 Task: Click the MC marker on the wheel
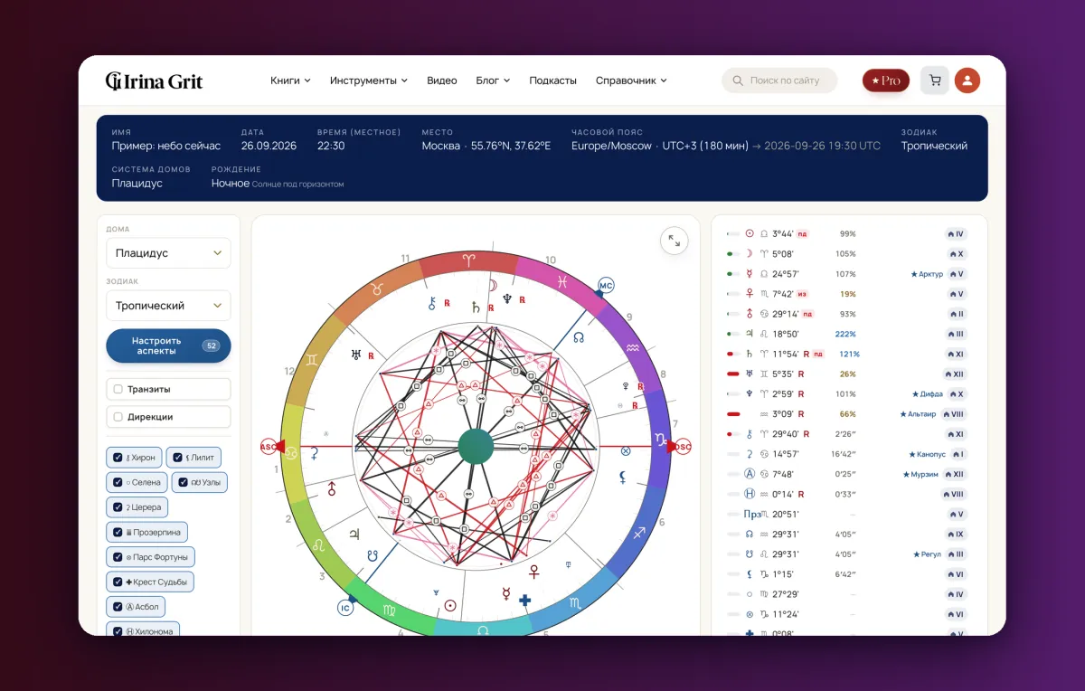coord(606,286)
